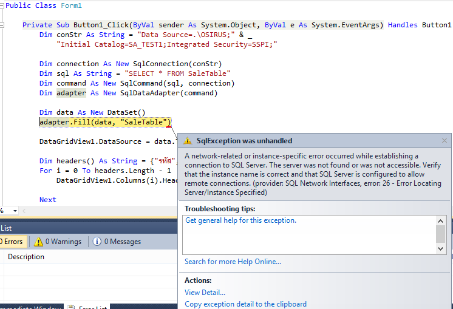453x309 pixels.
Task: Open 'Get general help for this exception' link
Action: tap(240, 220)
